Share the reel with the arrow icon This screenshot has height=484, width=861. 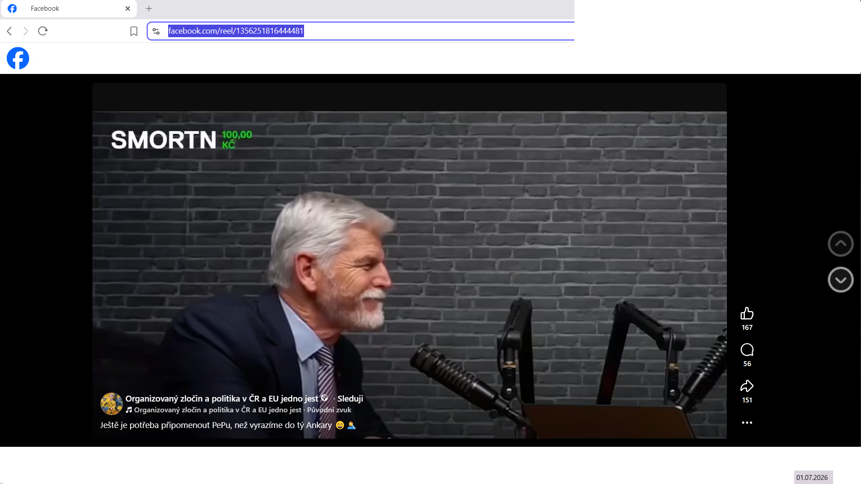(x=747, y=386)
